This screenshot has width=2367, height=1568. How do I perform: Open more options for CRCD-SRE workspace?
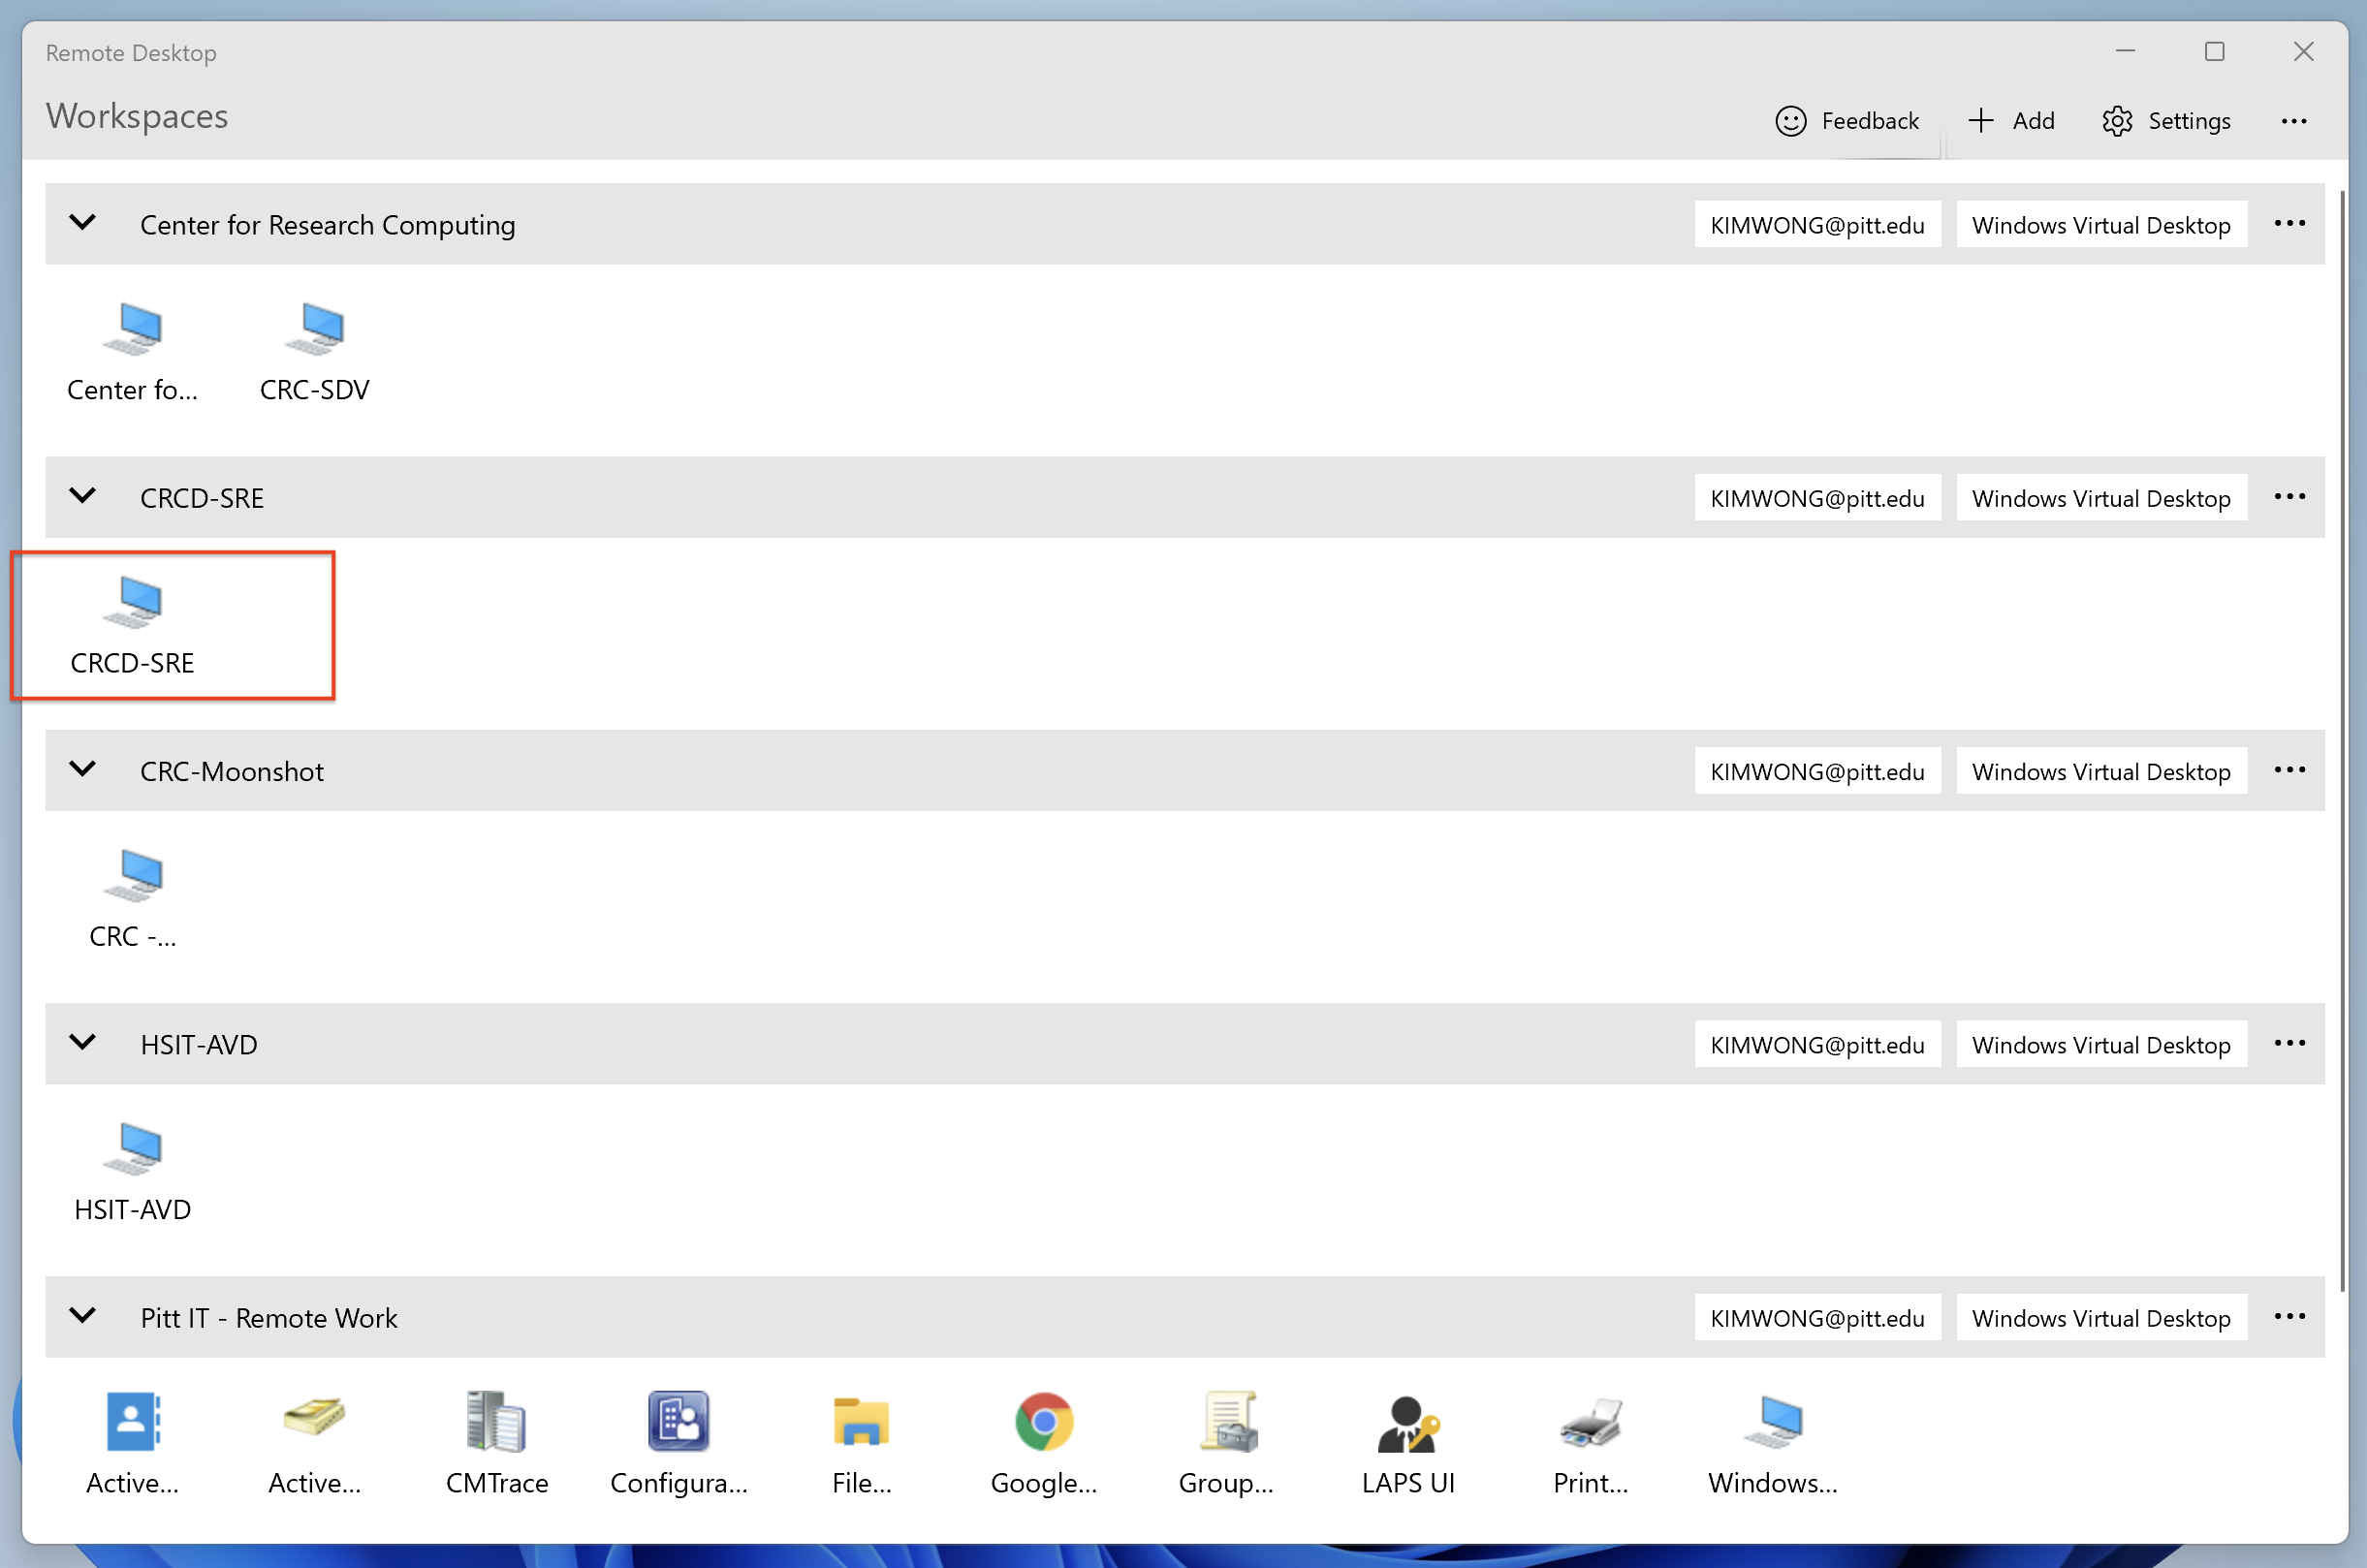coord(2289,497)
